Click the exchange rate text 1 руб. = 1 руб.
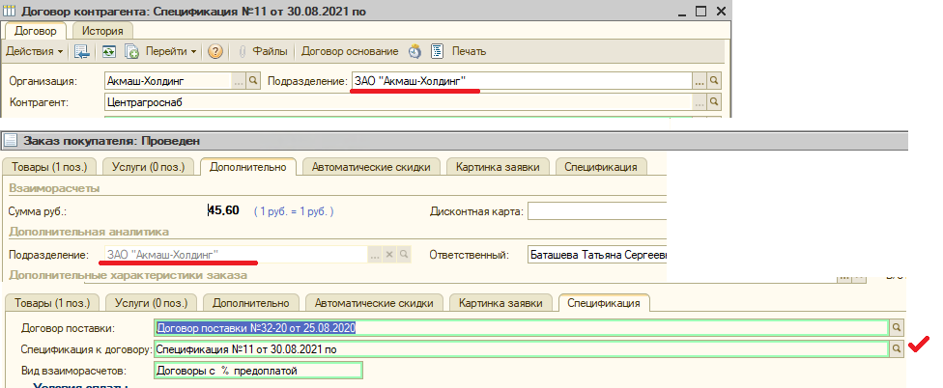943x388 pixels. coord(294,211)
